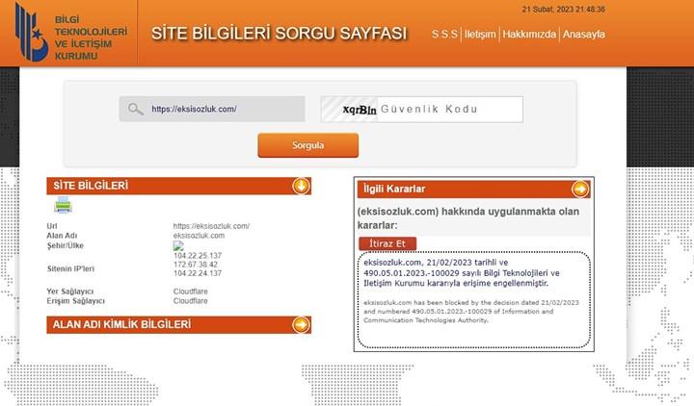Go to Hakkımızda page
The image size is (694, 406).
pos(529,35)
